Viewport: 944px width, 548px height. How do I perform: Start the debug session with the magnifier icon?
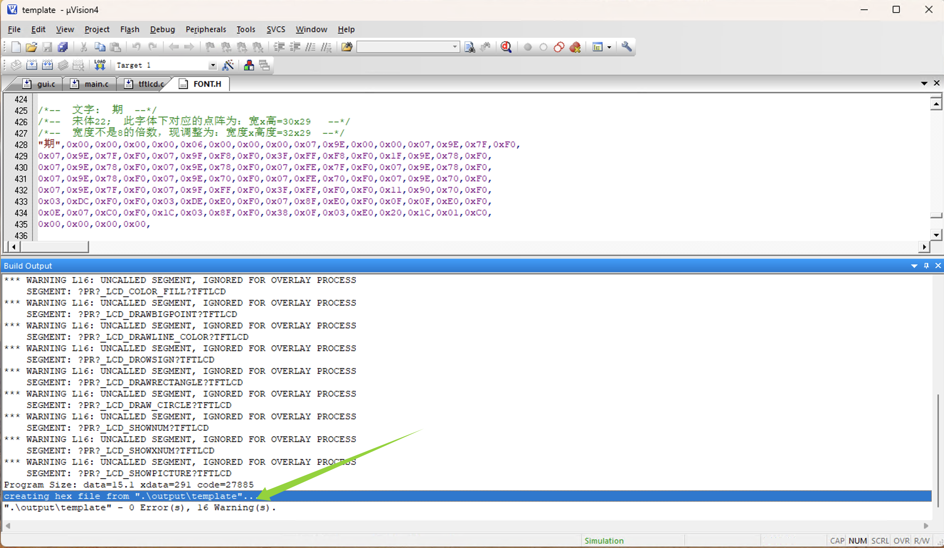click(x=506, y=47)
